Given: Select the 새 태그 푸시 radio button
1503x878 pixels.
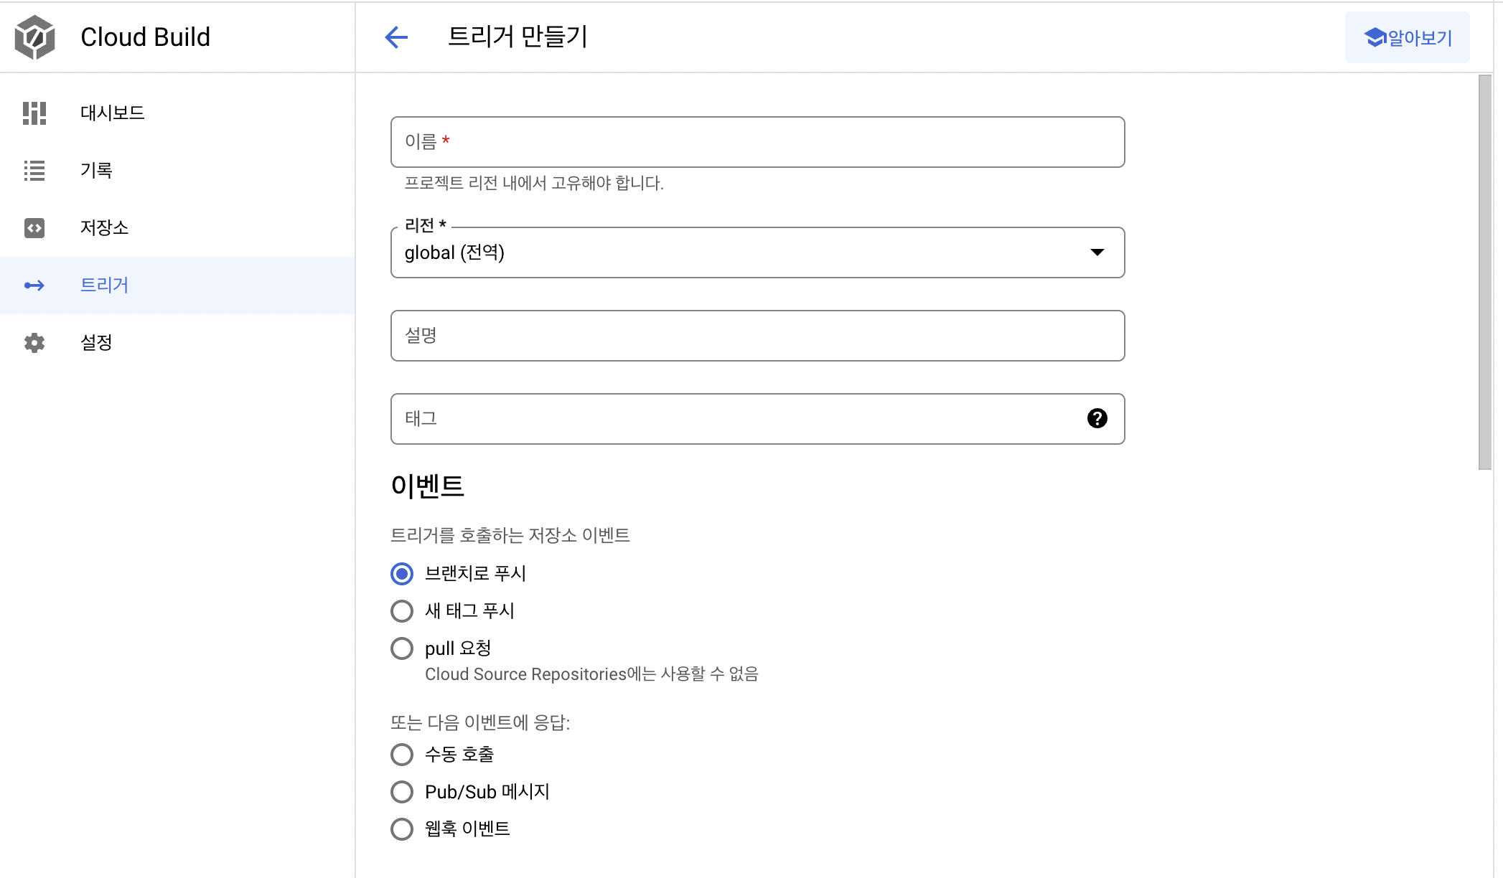Looking at the screenshot, I should click(402, 611).
